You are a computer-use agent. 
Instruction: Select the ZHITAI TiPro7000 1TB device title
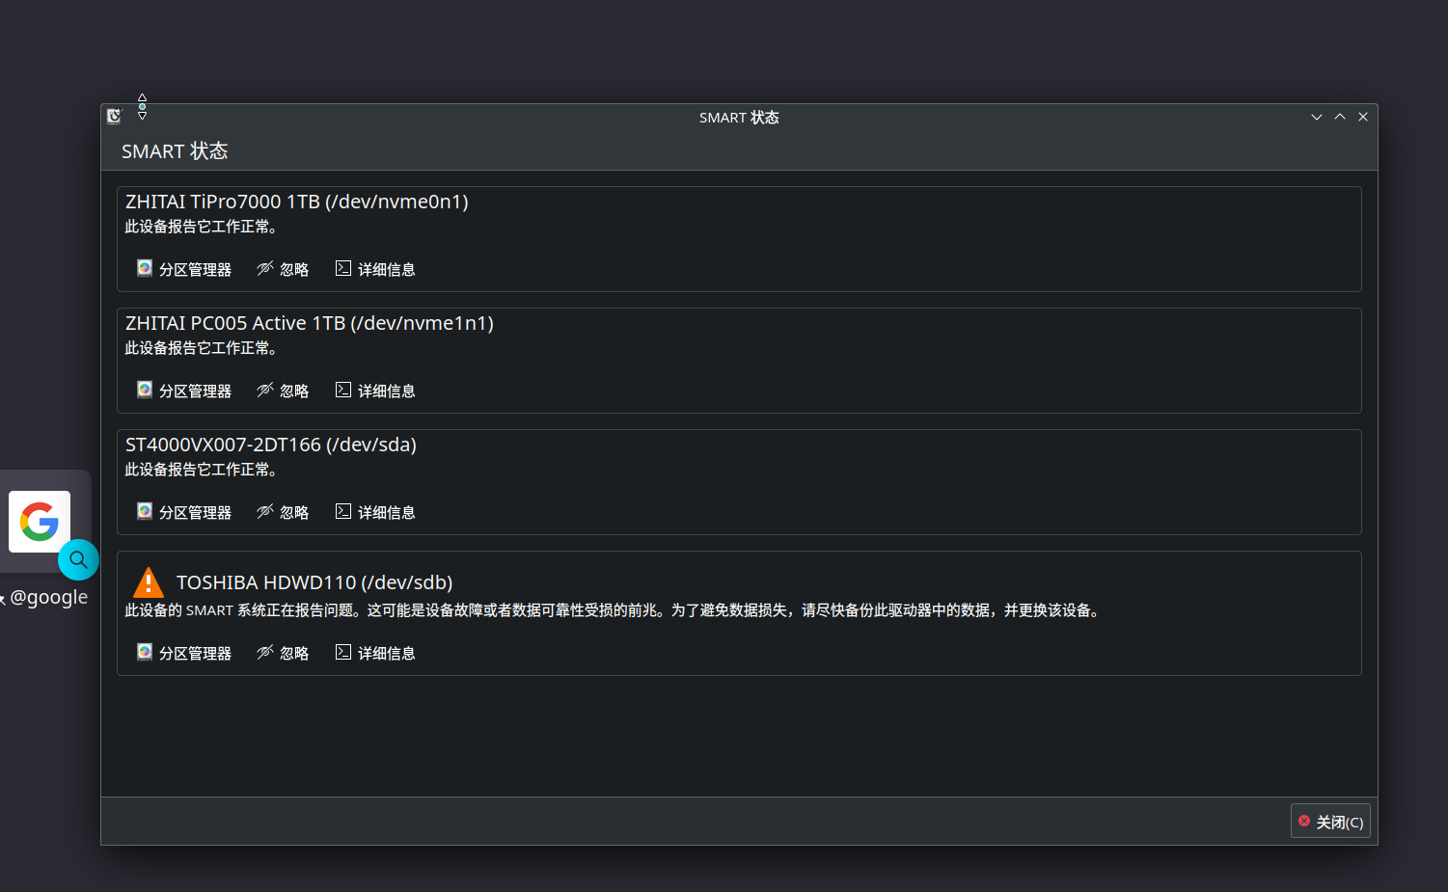pyautogui.click(x=297, y=202)
